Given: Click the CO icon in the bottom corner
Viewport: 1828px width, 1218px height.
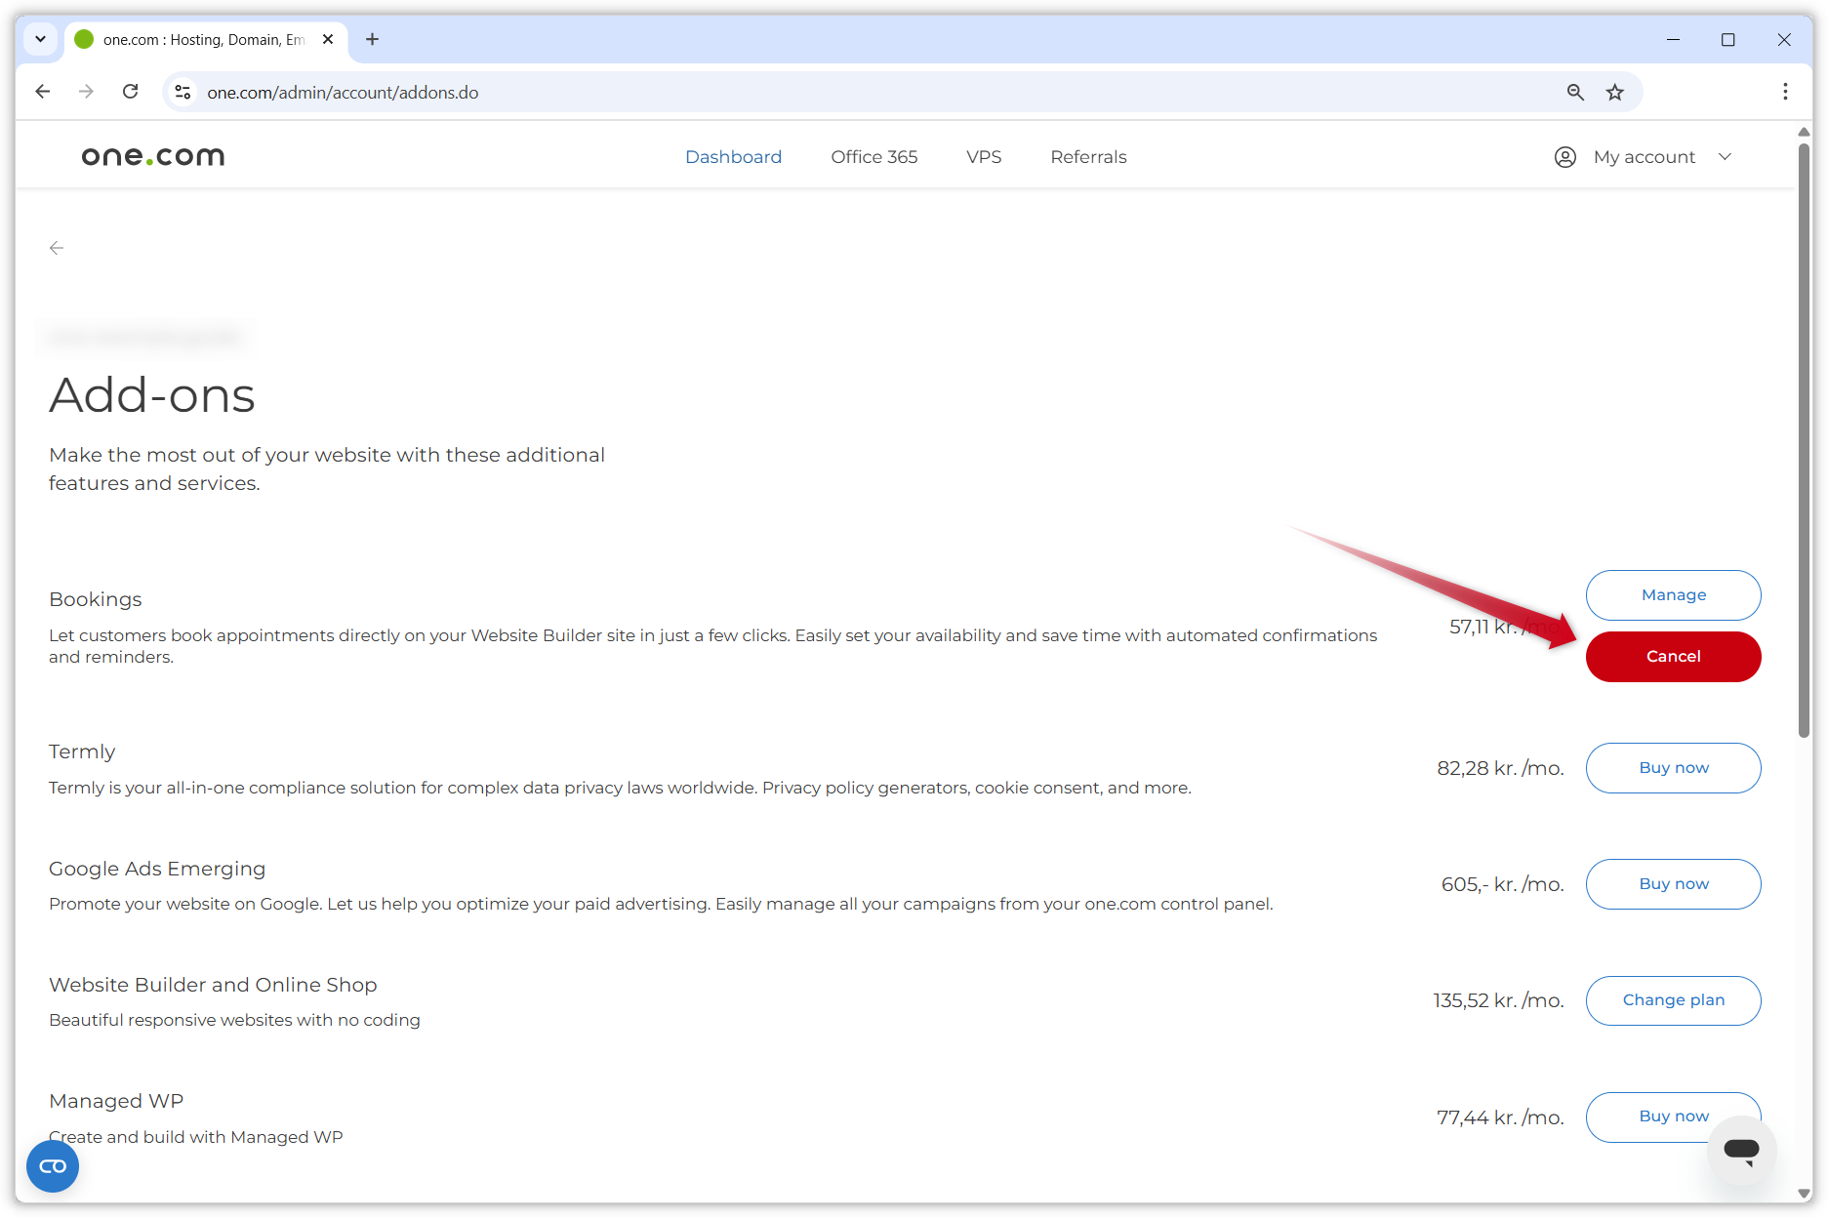Looking at the screenshot, I should [52, 1165].
